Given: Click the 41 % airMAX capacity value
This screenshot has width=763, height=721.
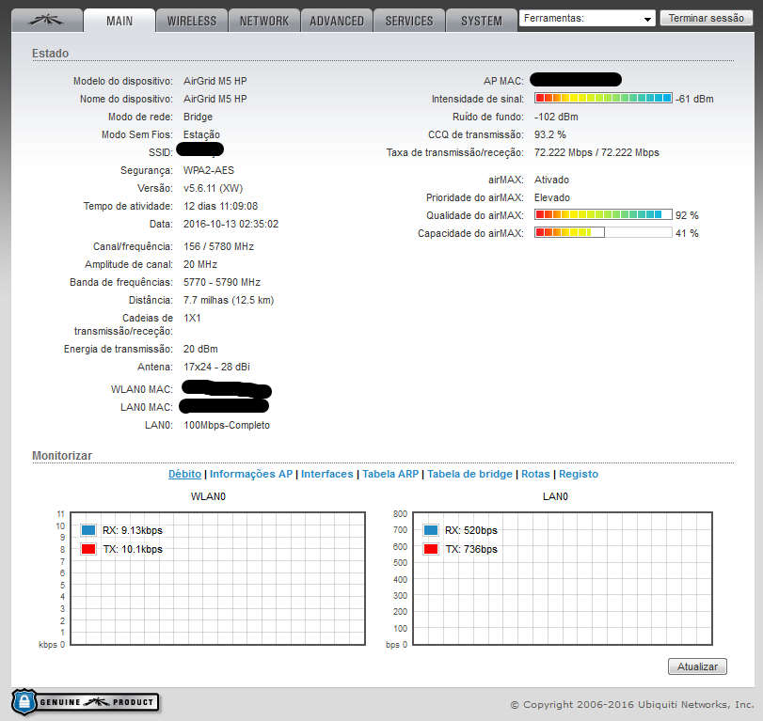Looking at the screenshot, I should (x=687, y=233).
